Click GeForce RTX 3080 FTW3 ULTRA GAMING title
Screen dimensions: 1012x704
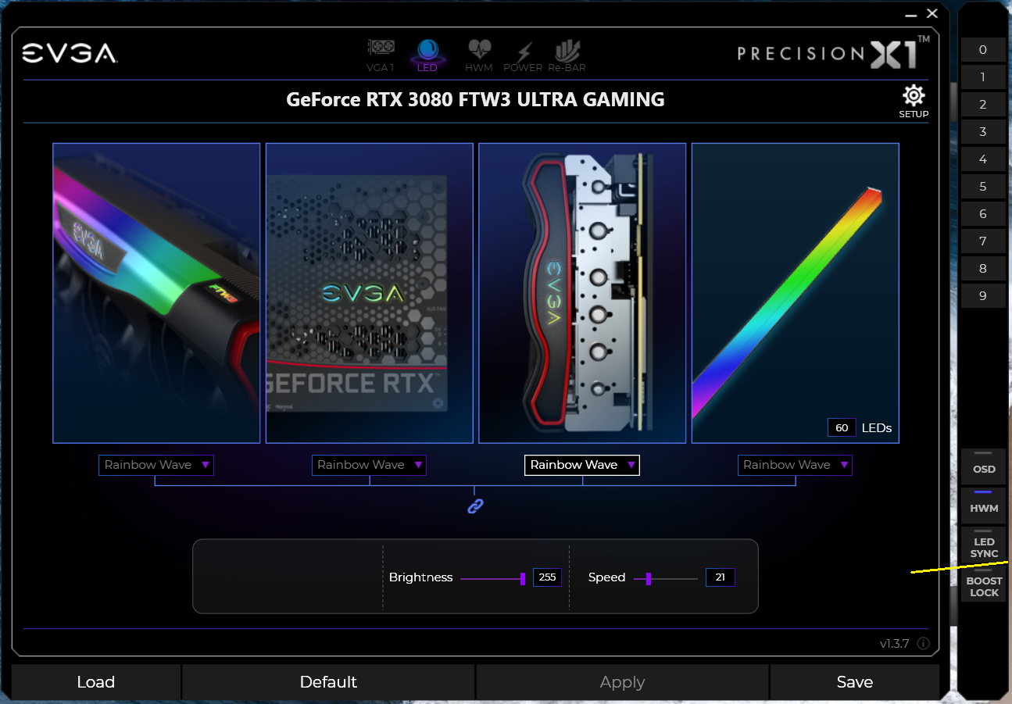click(x=475, y=100)
